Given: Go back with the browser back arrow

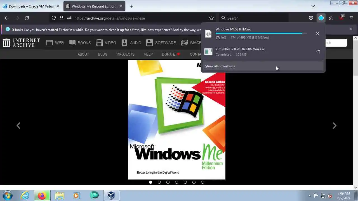Looking at the screenshot, I should pos(7,18).
